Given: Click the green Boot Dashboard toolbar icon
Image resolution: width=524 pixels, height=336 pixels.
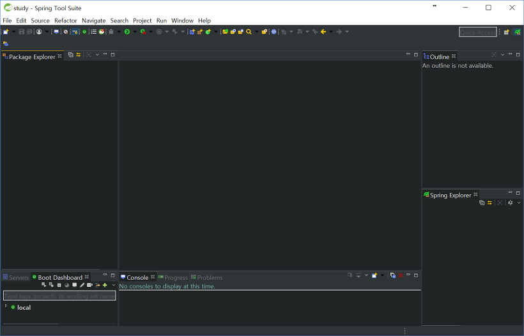Looking at the screenshot, I should pos(84,32).
